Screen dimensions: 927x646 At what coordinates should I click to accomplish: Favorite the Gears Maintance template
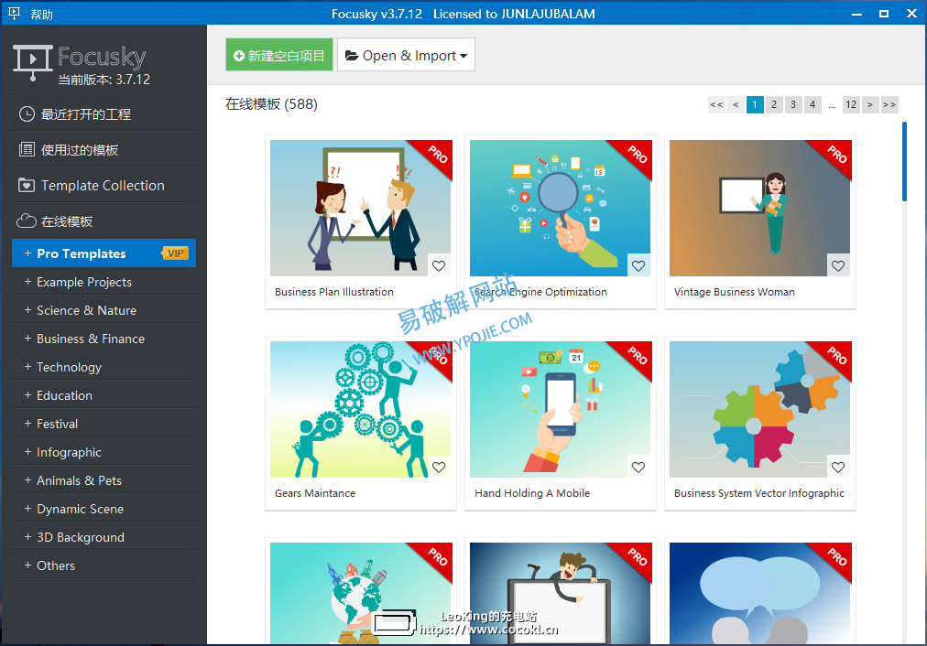click(439, 467)
